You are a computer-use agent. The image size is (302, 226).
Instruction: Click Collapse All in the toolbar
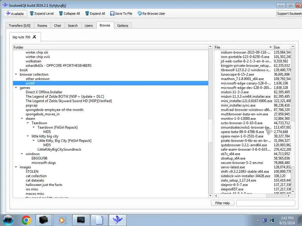click(69, 14)
